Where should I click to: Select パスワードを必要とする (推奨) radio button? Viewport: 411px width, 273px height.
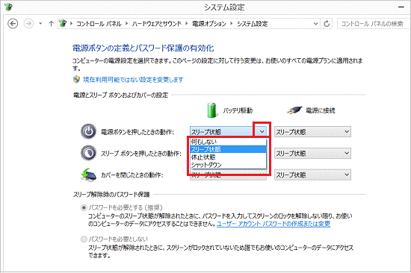84,208
